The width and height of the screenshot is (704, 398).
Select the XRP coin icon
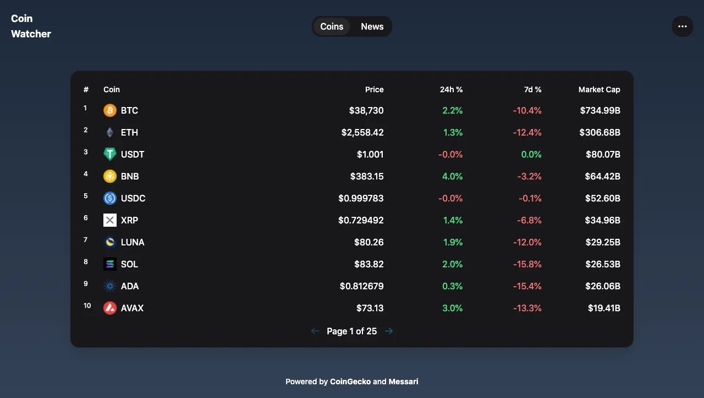point(110,220)
